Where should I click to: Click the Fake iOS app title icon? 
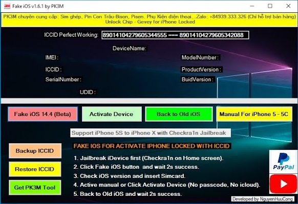7,6
